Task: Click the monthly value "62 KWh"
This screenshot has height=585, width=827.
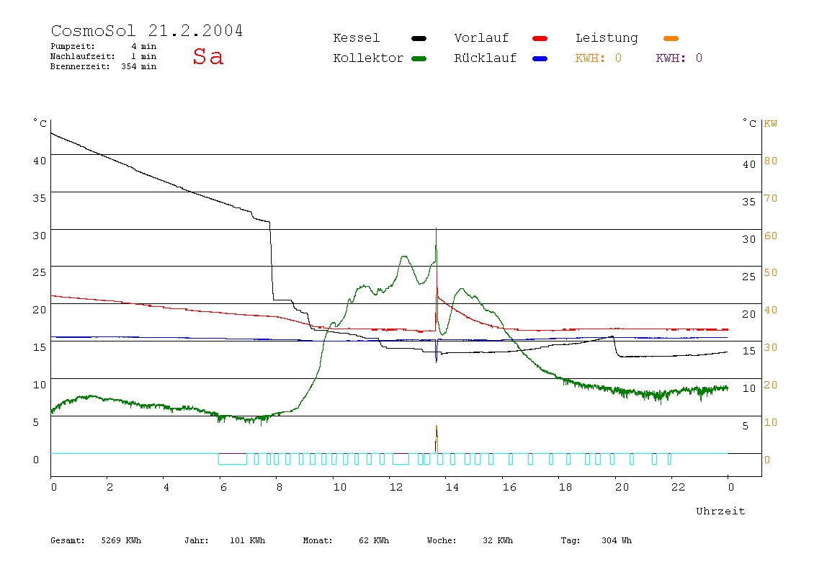Action: [x=374, y=540]
